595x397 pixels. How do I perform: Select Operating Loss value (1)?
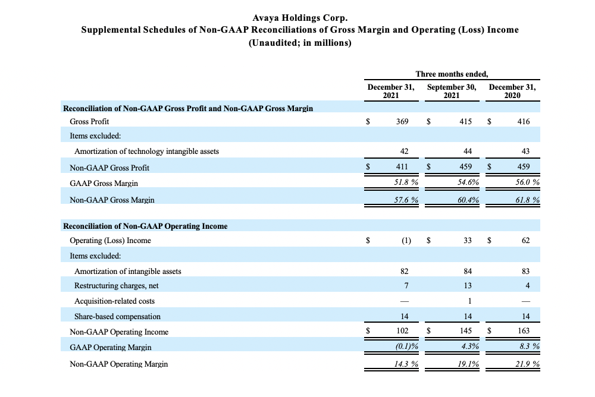pos(406,241)
